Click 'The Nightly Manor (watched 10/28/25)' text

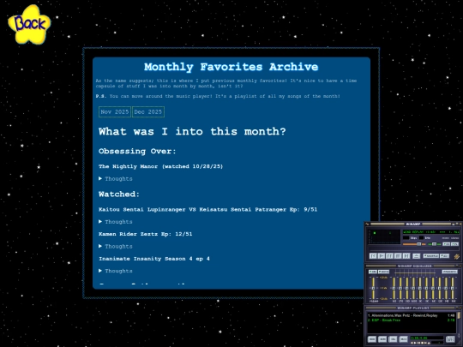[160, 166]
